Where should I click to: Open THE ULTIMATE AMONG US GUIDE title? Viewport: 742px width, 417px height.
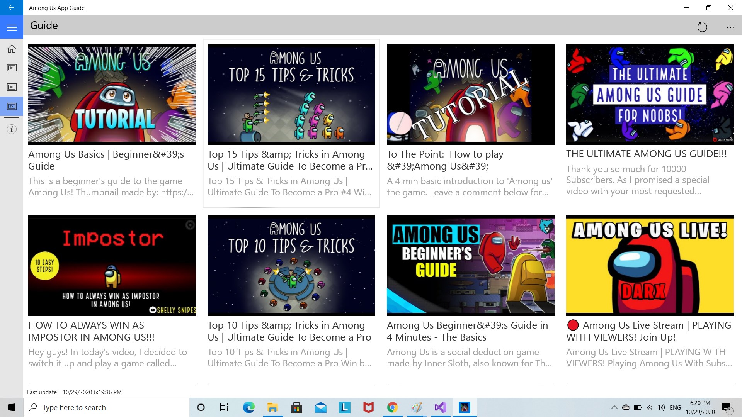click(646, 154)
